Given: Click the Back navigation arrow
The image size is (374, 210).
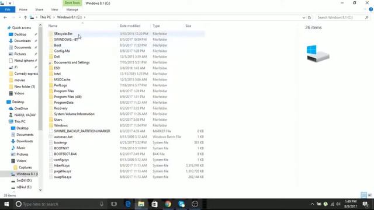Looking at the screenshot, I should [5, 17].
